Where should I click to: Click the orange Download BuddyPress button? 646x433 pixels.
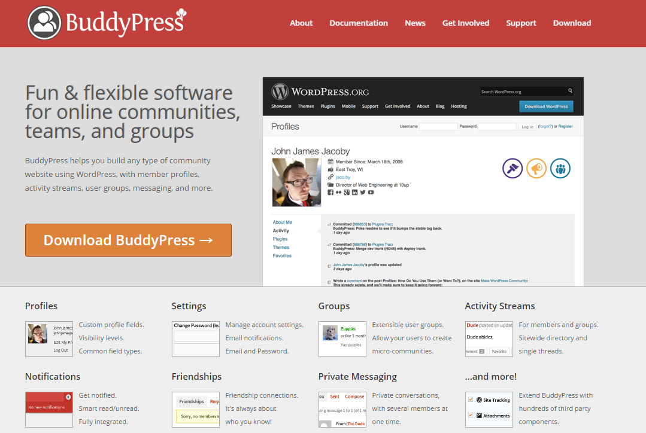pos(128,240)
